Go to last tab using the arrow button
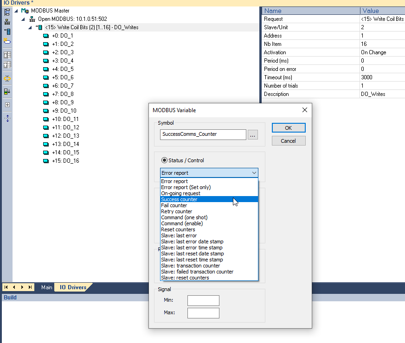The width and height of the screenshot is (405, 343). (x=30, y=287)
